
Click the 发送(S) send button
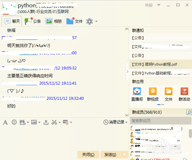(110, 155)
